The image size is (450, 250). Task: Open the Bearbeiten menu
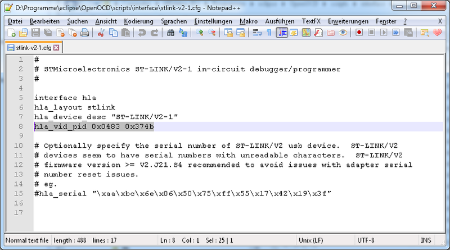point(44,21)
